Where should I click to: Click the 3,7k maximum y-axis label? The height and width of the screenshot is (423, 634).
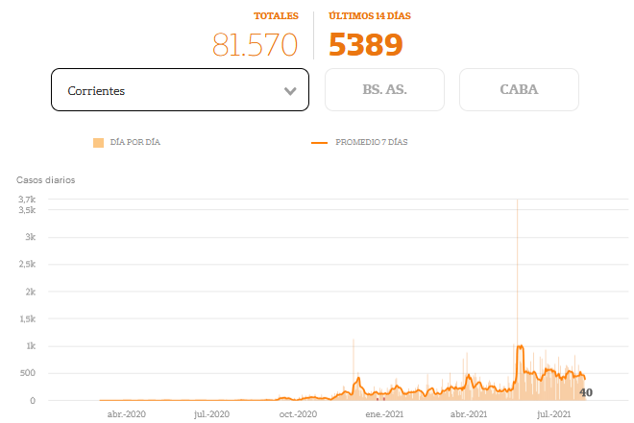point(26,200)
